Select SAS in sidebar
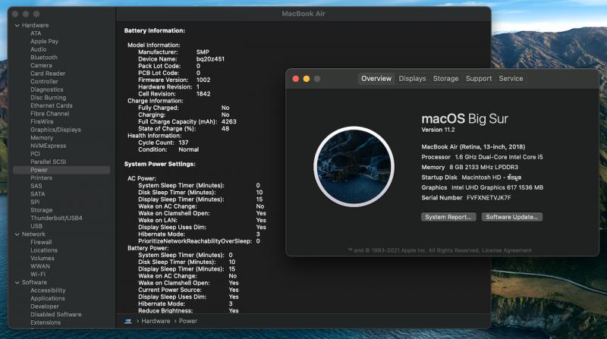Image resolution: width=607 pixels, height=339 pixels. pos(36,186)
